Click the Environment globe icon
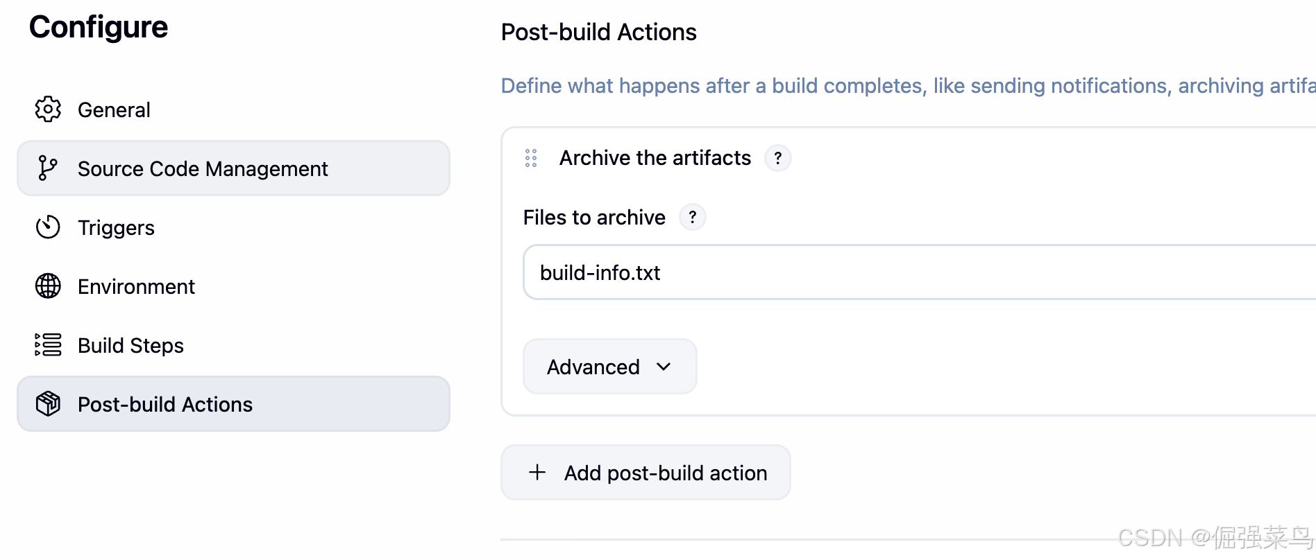 click(x=48, y=286)
